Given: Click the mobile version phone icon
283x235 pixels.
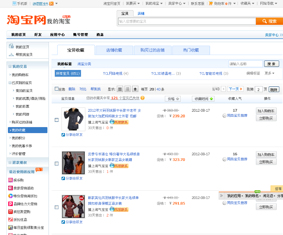Looking at the screenshot, I should [14, 3].
